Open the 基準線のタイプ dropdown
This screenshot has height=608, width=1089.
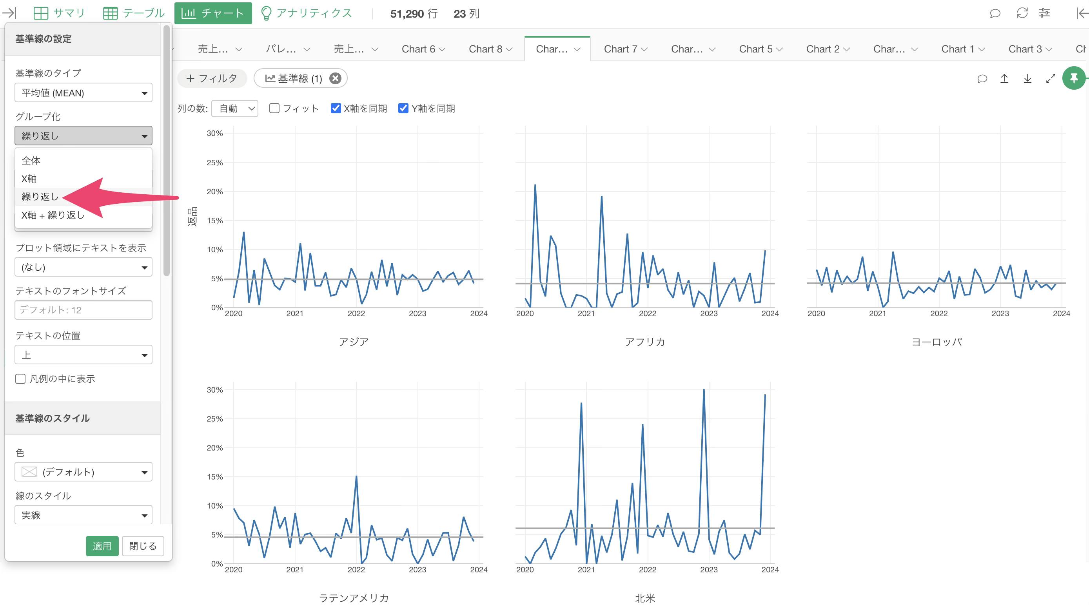(x=83, y=93)
